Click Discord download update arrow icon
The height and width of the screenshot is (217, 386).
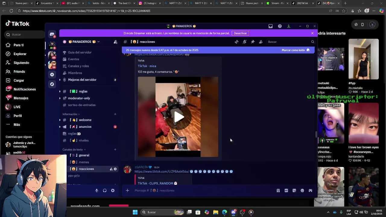click(289, 26)
